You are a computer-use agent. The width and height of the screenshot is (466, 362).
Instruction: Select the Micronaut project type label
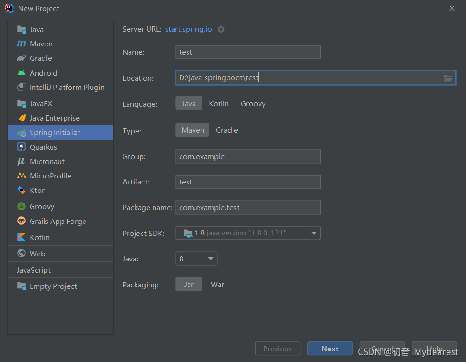pyautogui.click(x=47, y=161)
